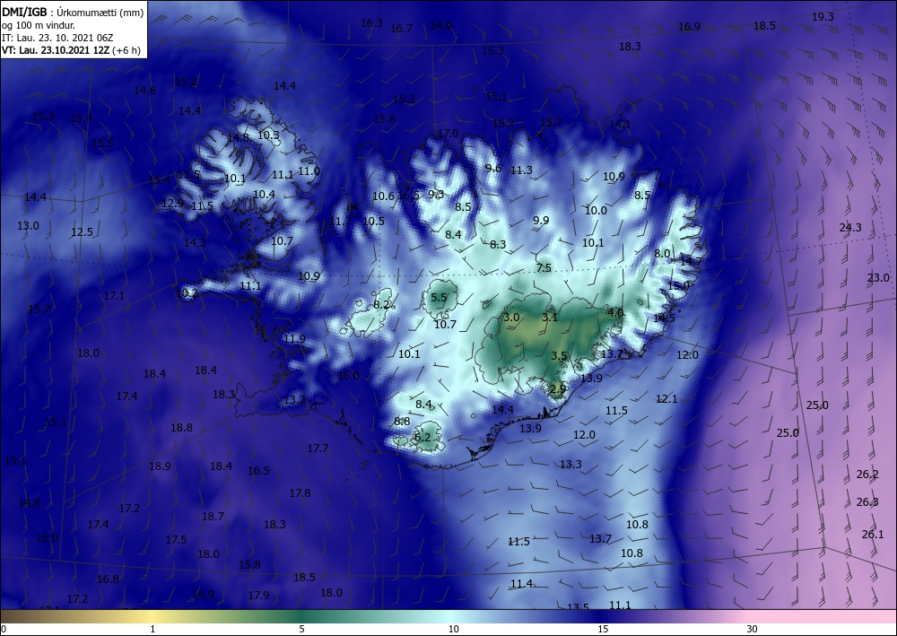
Task: Click the '10' label on color scale
Action: [453, 629]
